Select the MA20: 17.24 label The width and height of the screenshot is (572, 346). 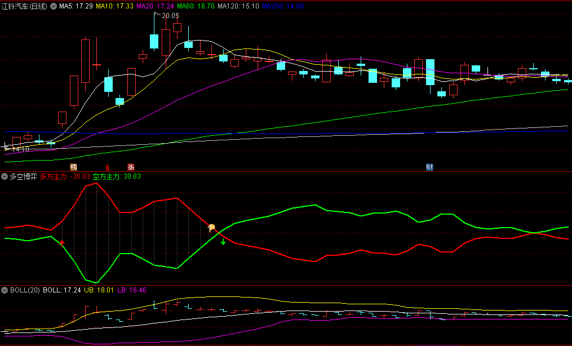tap(155, 6)
